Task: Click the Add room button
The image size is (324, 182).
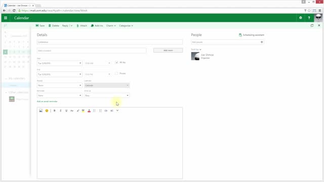Action: [x=168, y=51]
